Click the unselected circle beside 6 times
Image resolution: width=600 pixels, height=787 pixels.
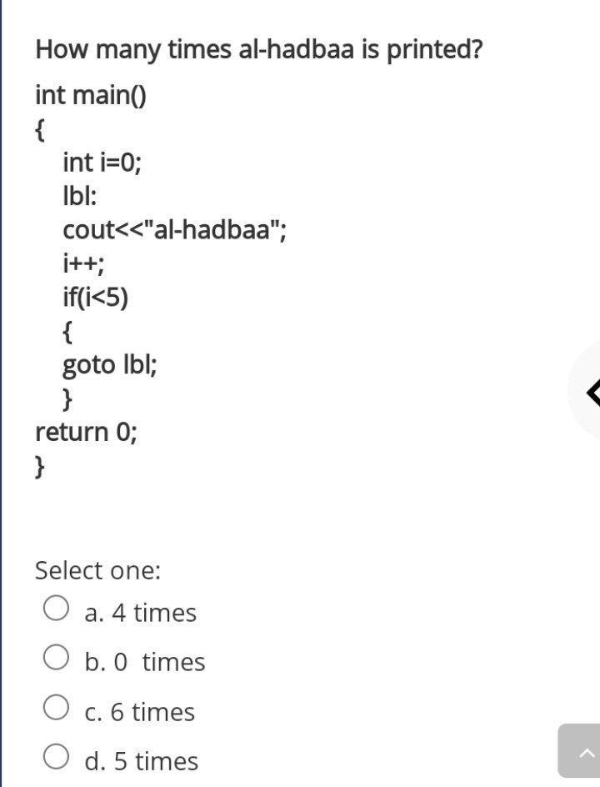click(57, 707)
